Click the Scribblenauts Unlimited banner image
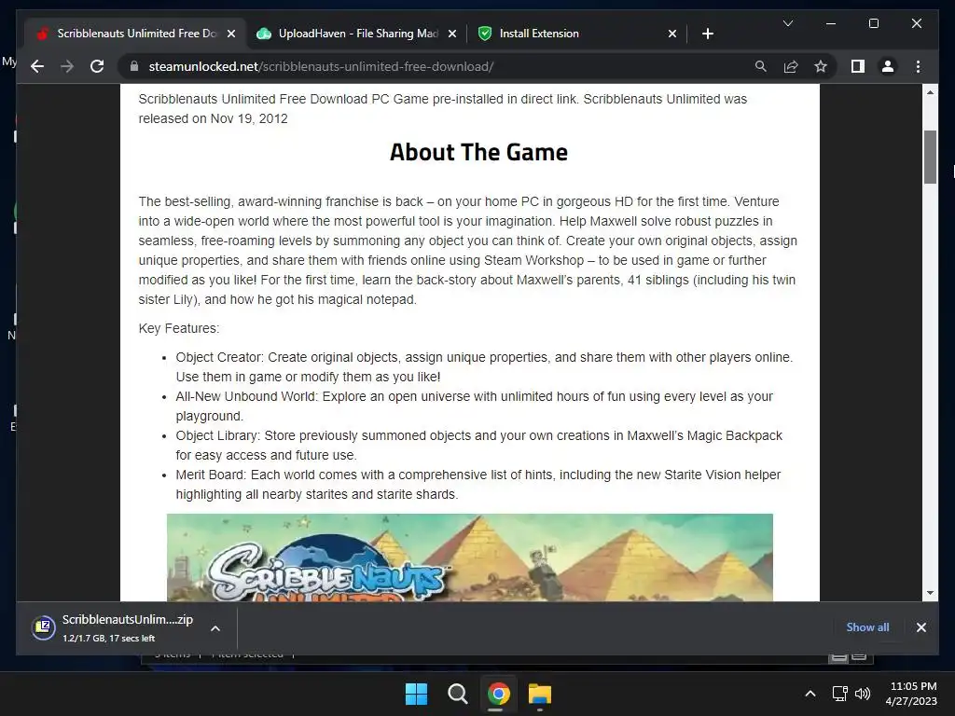The width and height of the screenshot is (955, 716). pyautogui.click(x=470, y=558)
